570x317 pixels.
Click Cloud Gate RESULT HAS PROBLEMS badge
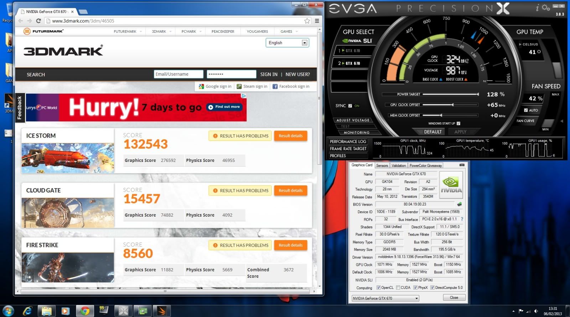click(x=240, y=191)
